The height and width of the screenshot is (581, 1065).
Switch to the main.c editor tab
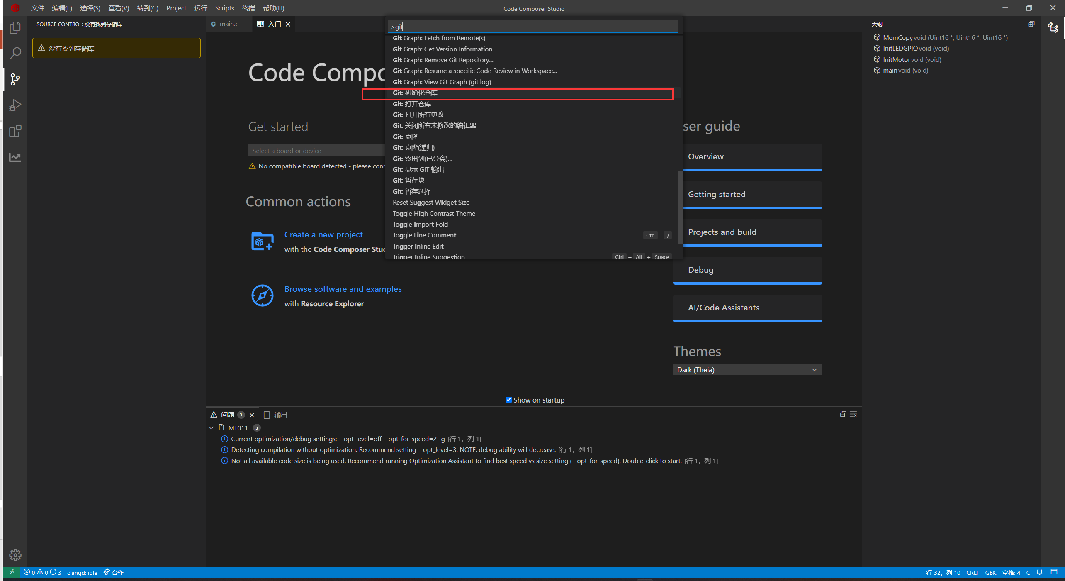[x=229, y=24]
